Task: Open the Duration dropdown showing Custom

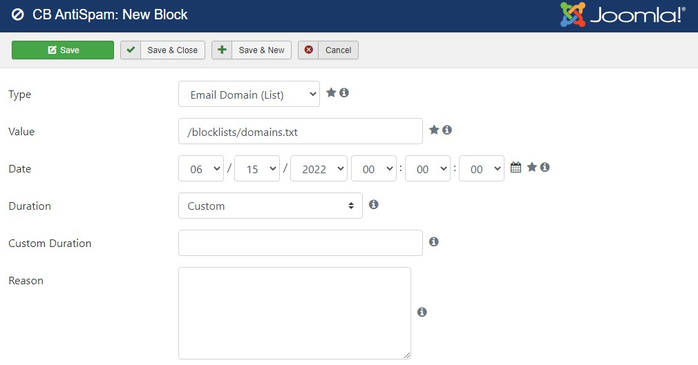Action: (x=270, y=206)
